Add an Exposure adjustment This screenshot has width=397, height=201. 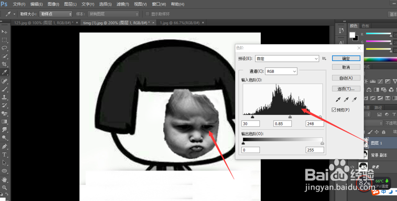pos(387,81)
